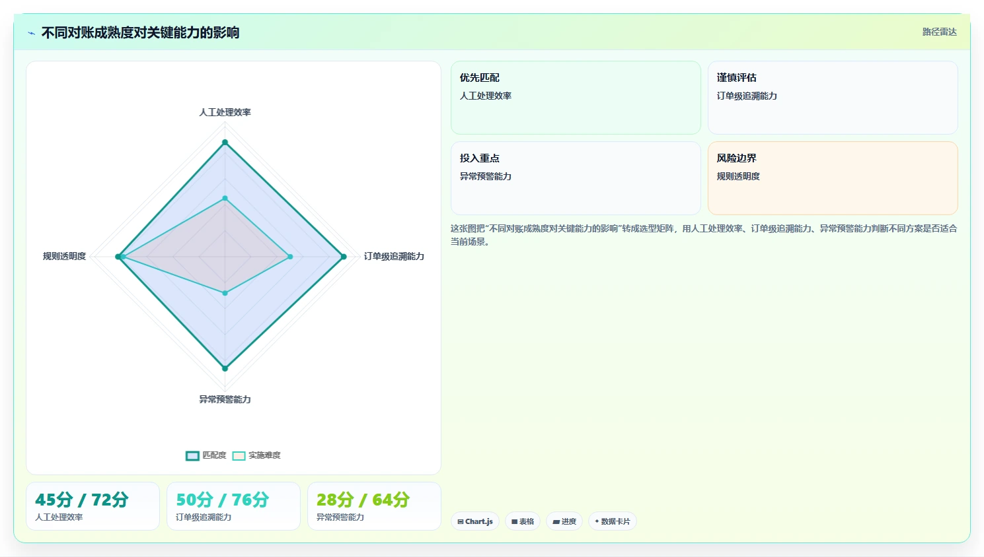Click the 28分 / 64分 score value
The height and width of the screenshot is (557, 984).
coord(363,500)
